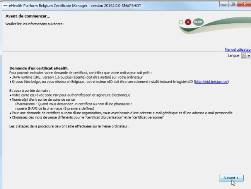The image size is (251, 189).
Task: Click 'Votre carte eID avec code PIN' line
Action: tap(70, 95)
